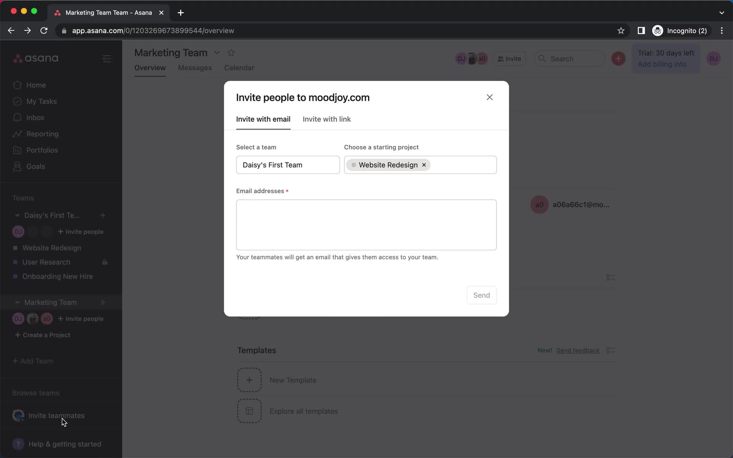The height and width of the screenshot is (458, 733).
Task: Open User Research project
Action: (46, 262)
